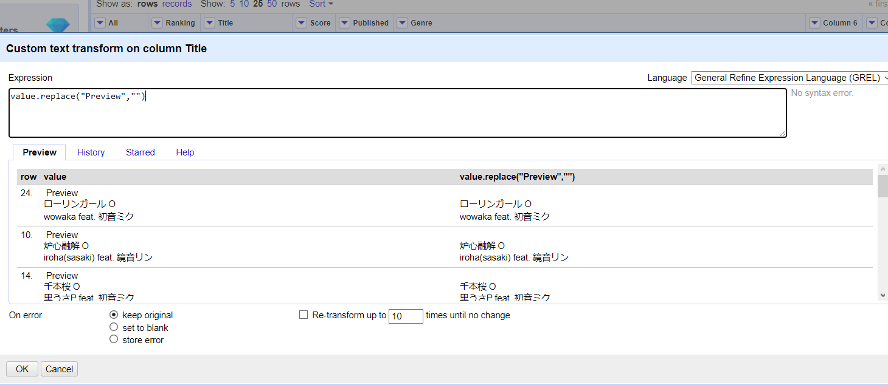
Task: Enable the Re-transform checkbox
Action: 304,315
